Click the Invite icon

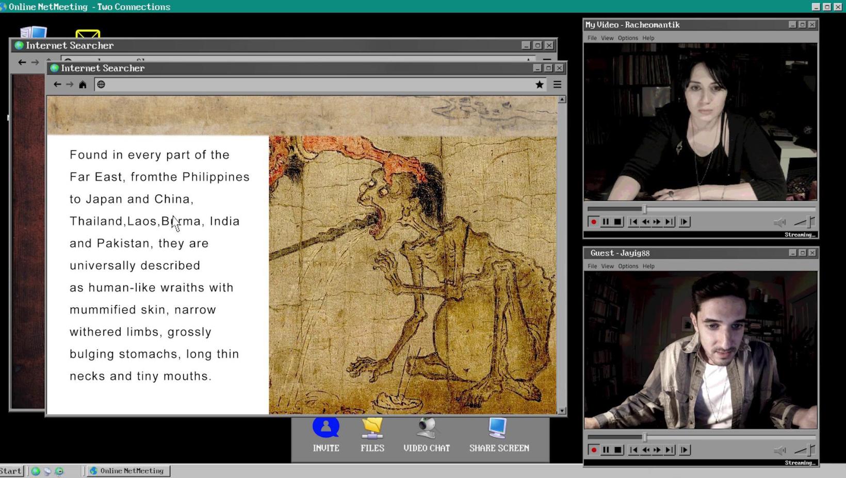point(326,428)
